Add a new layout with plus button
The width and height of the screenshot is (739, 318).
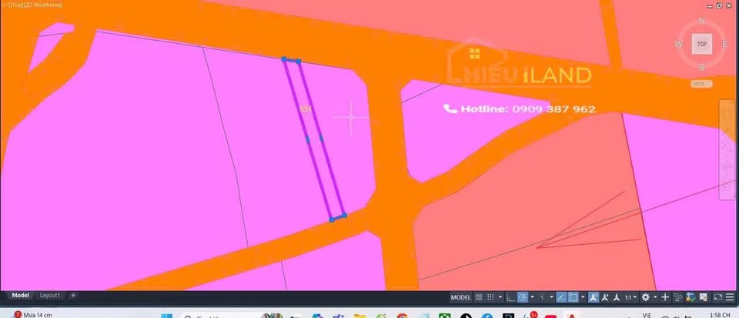tap(73, 295)
